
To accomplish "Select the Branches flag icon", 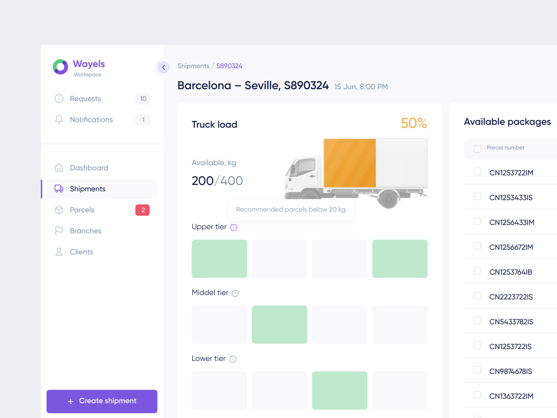I will (x=58, y=231).
